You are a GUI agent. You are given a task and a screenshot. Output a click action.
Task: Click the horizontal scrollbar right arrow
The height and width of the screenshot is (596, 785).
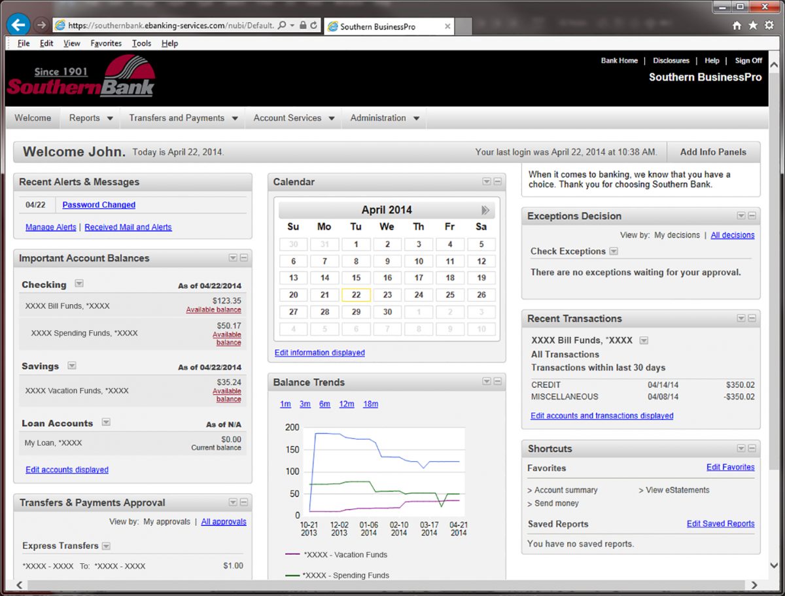pyautogui.click(x=754, y=585)
